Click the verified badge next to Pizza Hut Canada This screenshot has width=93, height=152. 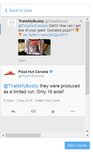pyautogui.click(x=51, y=71)
